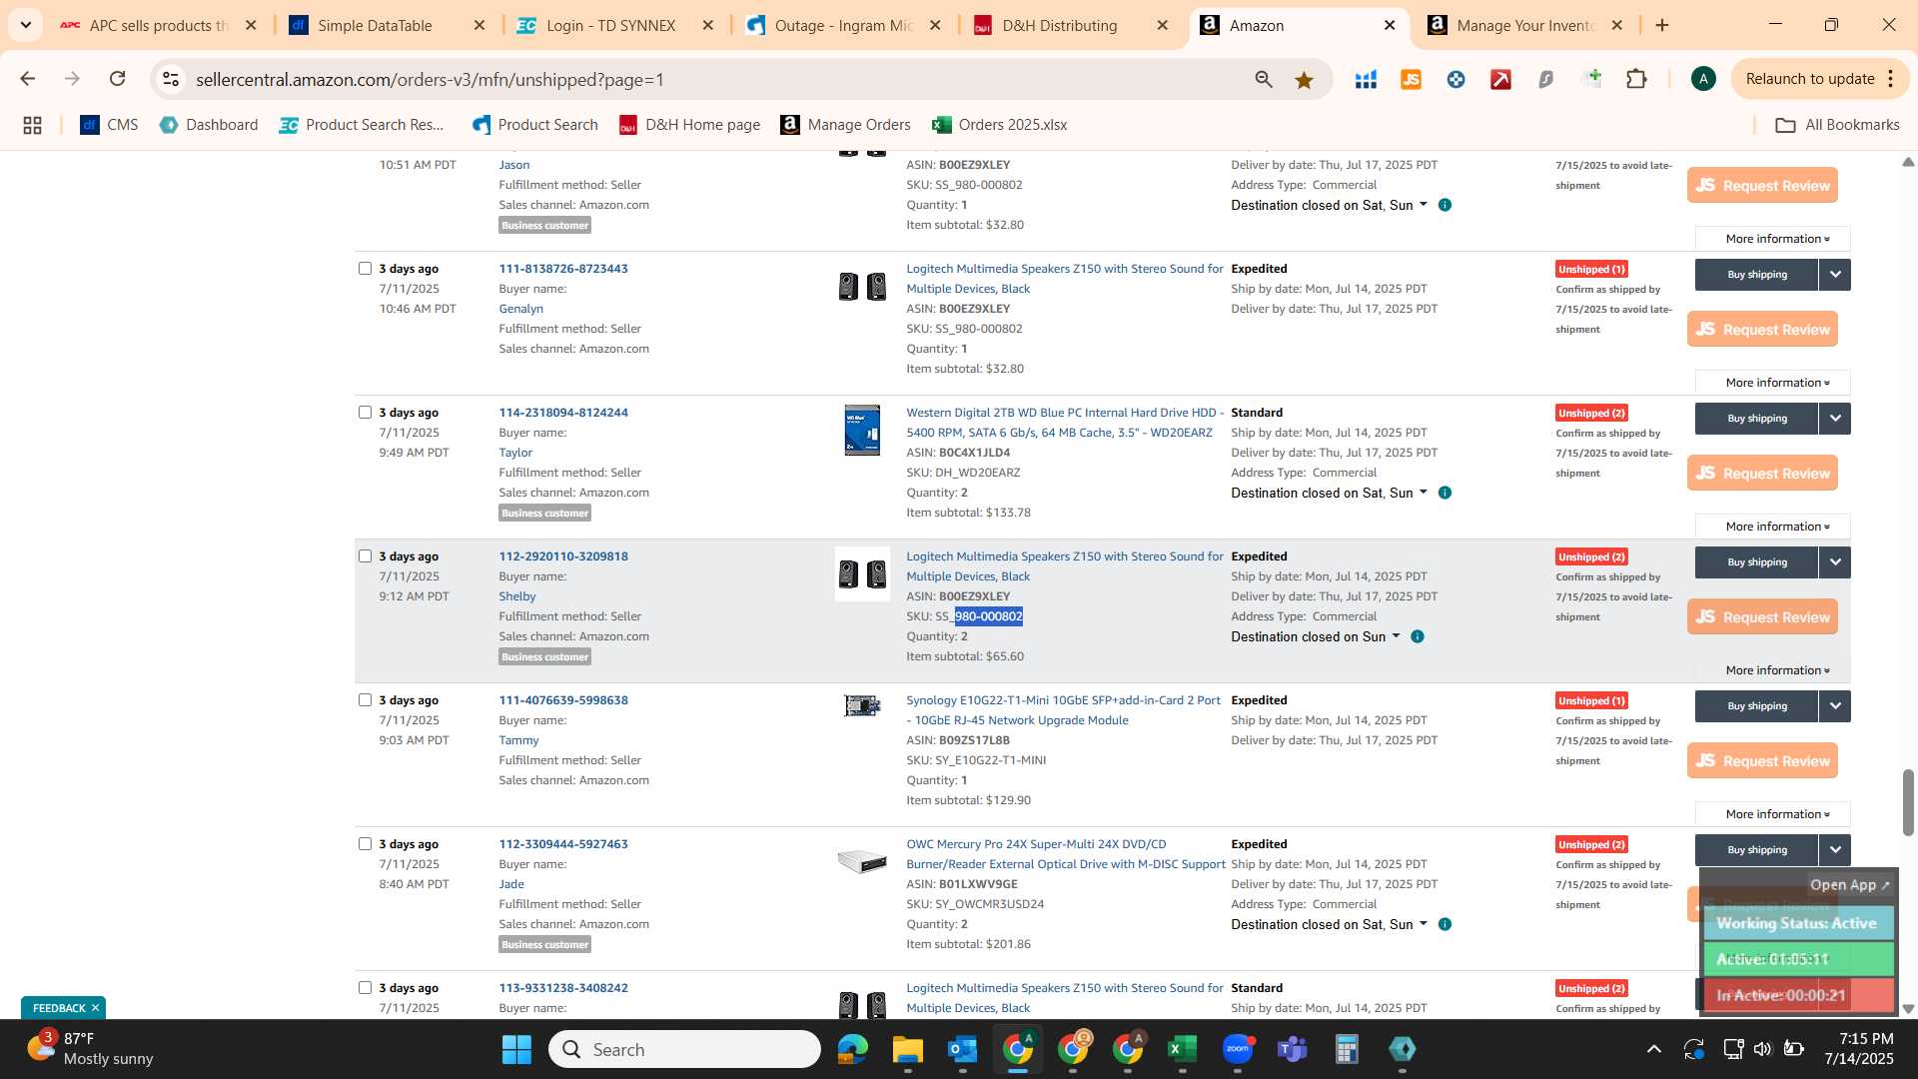The image size is (1918, 1079).
Task: Check order 112-3309444-5927463 checkbox
Action: [x=365, y=843]
